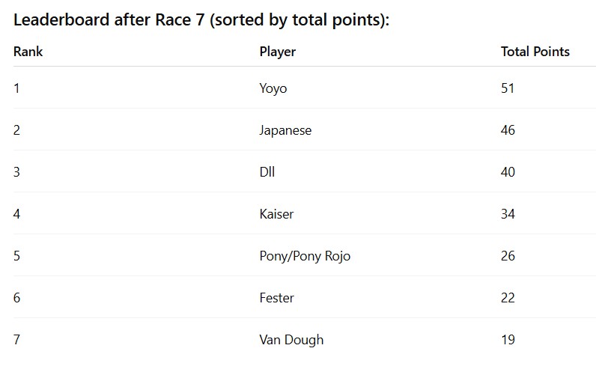This screenshot has width=596, height=372.
Task: Click the Rank column header
Action: [x=28, y=52]
